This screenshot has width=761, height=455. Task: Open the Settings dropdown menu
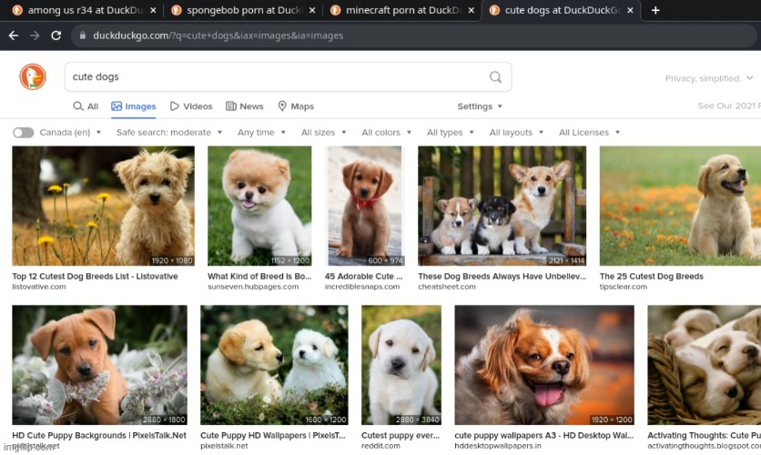tap(480, 106)
